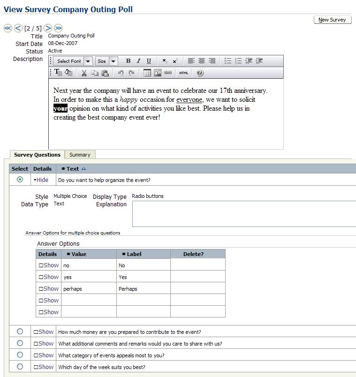Screen dimensions: 356x377
Task: Align description text left
Action: click(x=191, y=61)
